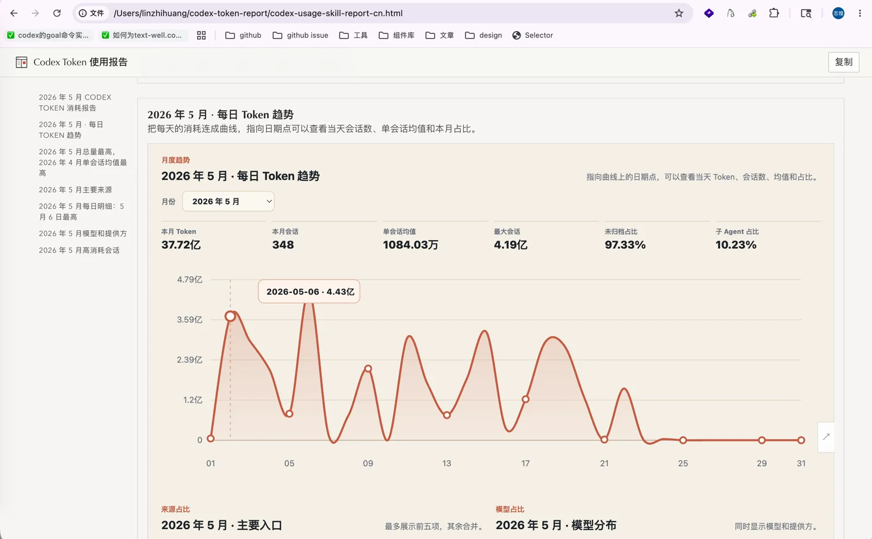Jump to 2026 年 5 月主要来源 sidebar link
This screenshot has width=872, height=539.
pyautogui.click(x=75, y=190)
